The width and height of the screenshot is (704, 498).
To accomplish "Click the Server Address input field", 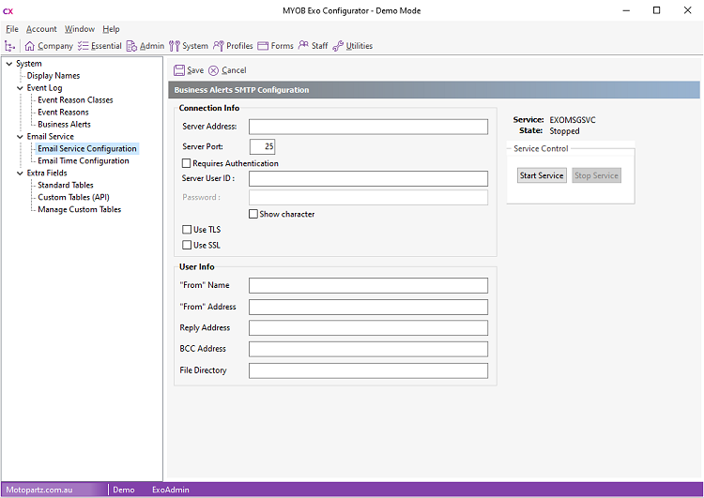I will click(x=368, y=127).
